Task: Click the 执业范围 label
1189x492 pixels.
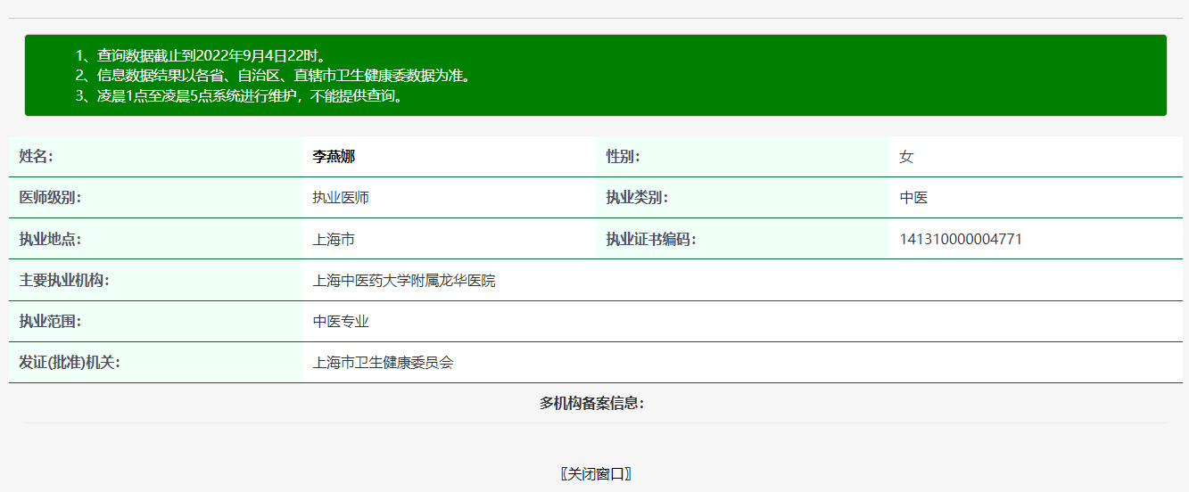Action: [50, 322]
